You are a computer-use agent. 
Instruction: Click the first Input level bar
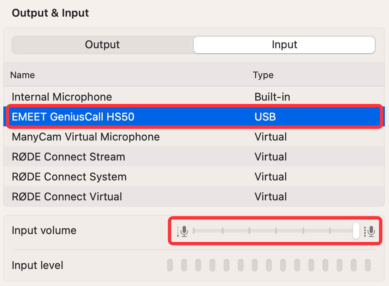pos(170,265)
